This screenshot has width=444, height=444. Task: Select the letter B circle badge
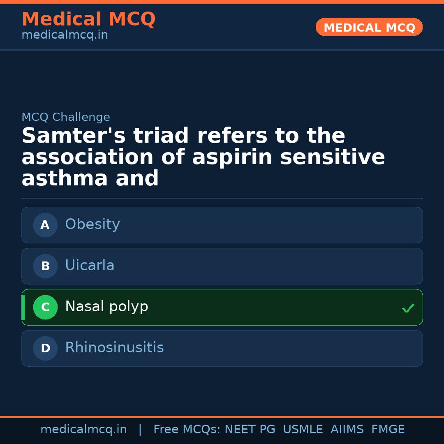(45, 266)
